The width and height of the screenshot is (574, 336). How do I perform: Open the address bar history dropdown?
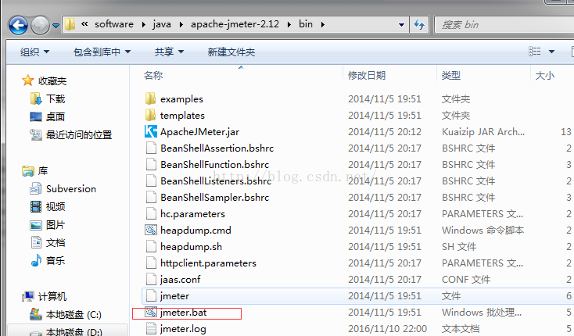[401, 25]
